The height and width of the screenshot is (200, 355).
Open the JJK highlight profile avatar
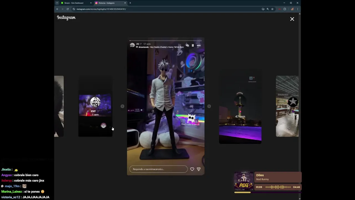(x=132, y=45)
